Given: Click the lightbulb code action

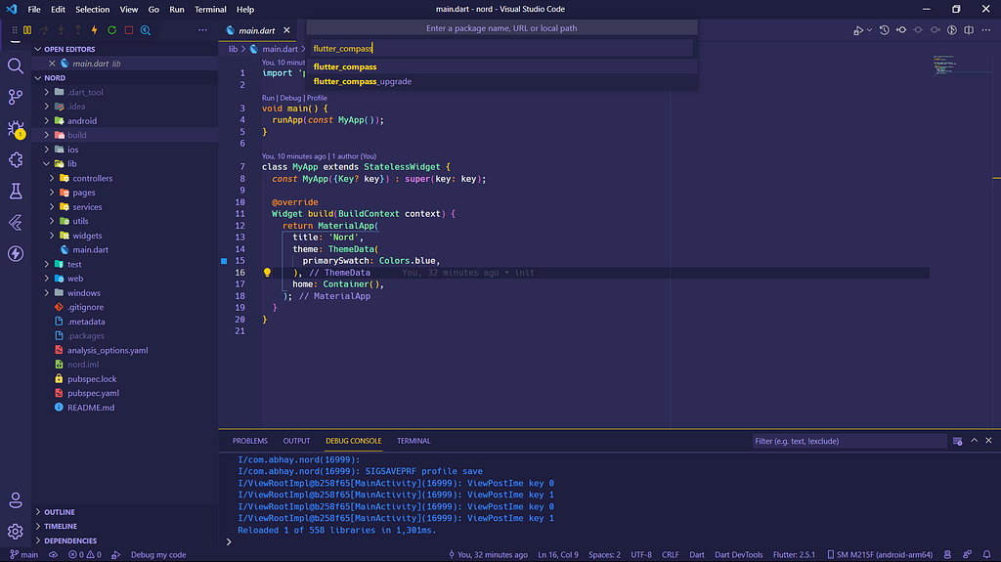Looking at the screenshot, I should (267, 273).
